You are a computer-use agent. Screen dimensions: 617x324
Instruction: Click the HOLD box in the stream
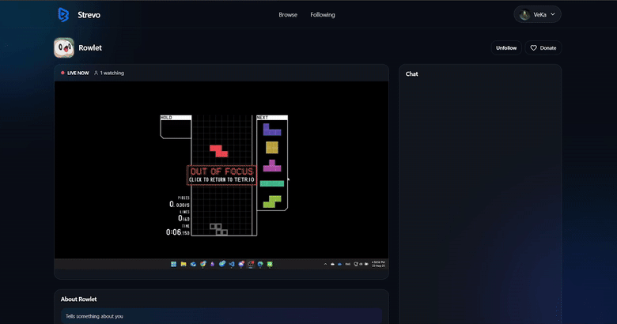(176, 126)
